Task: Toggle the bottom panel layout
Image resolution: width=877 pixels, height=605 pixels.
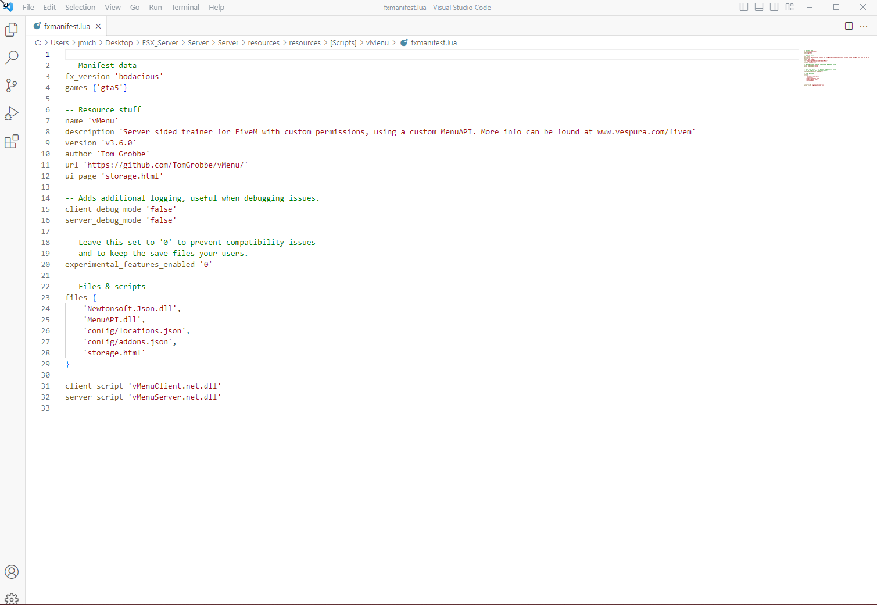Action: [x=759, y=7]
